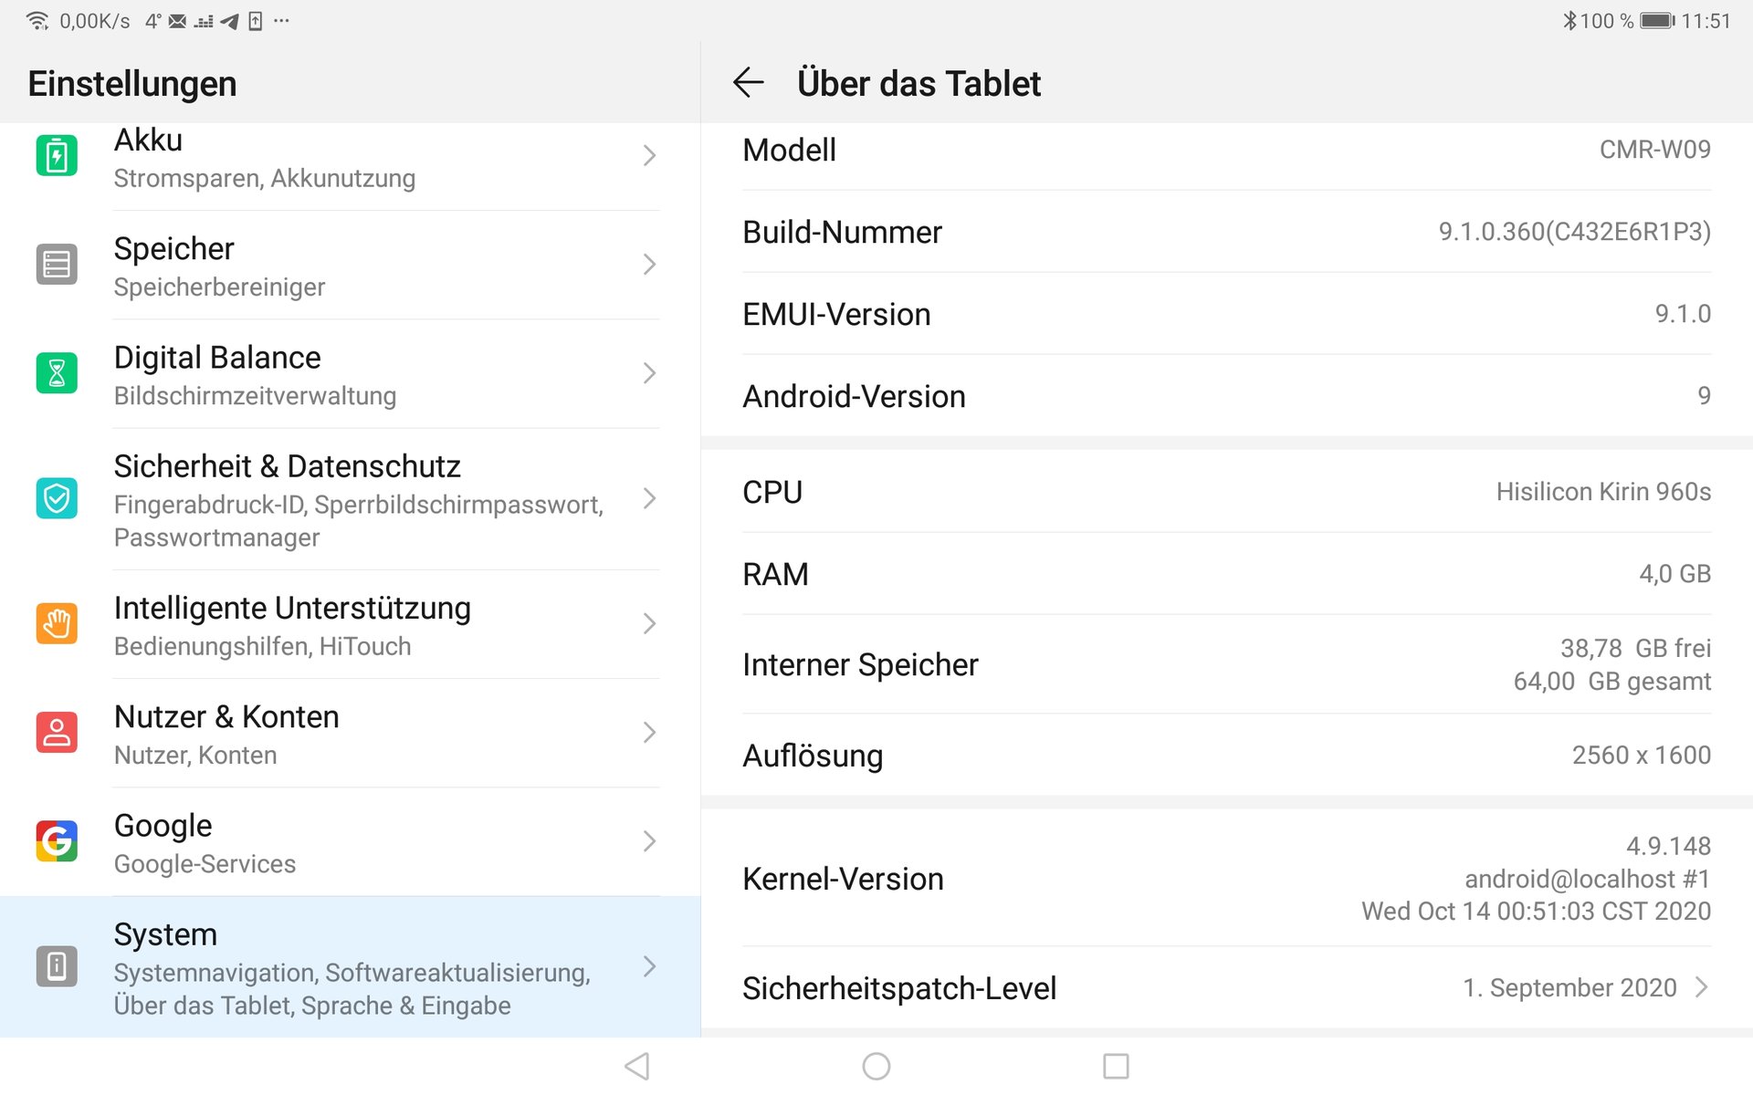Select the Digital Balance hourglass icon

pos(57,373)
